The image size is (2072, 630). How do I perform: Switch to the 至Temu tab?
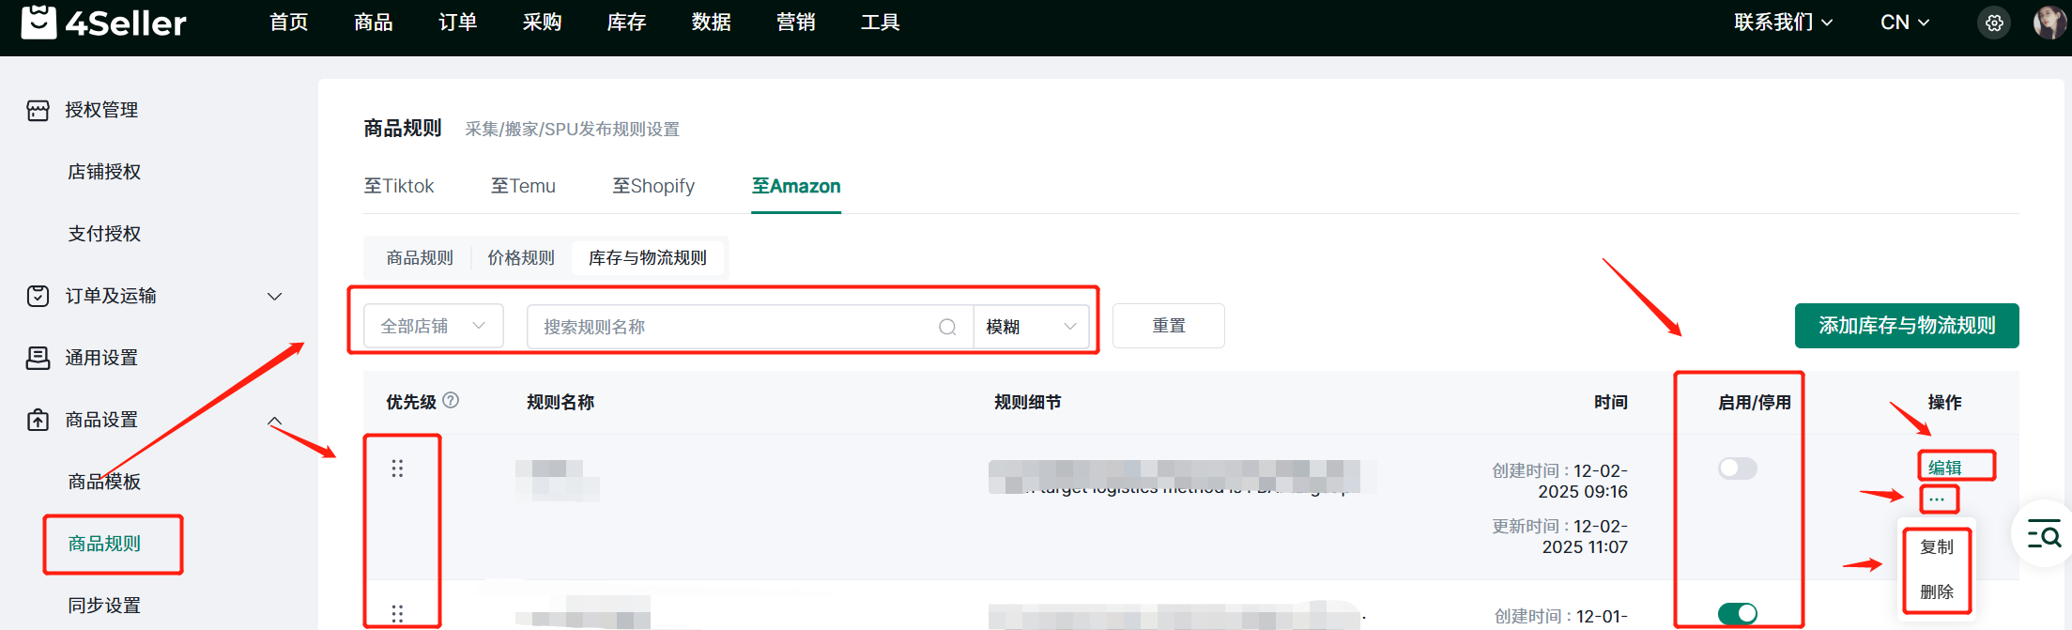(x=523, y=186)
